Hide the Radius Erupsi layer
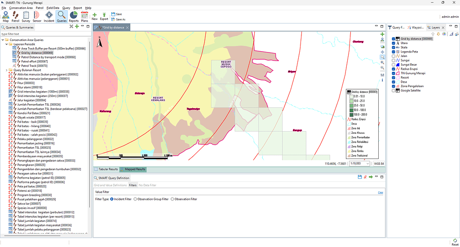The image size is (460, 247). point(394,69)
